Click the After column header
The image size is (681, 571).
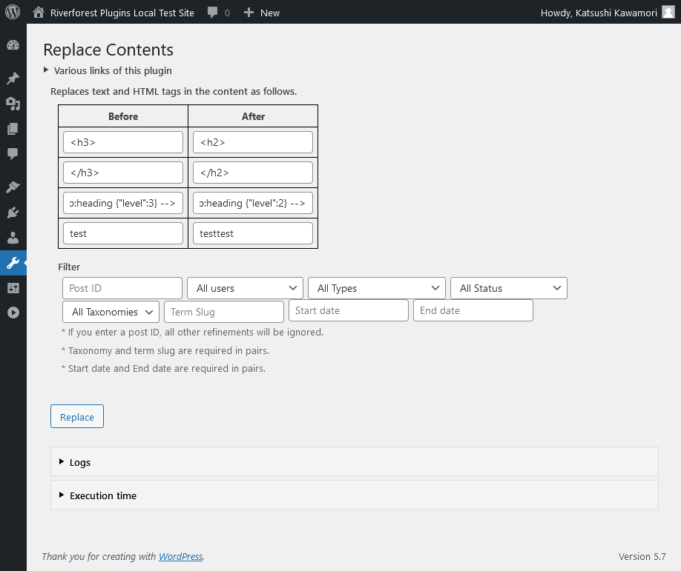pyautogui.click(x=253, y=116)
